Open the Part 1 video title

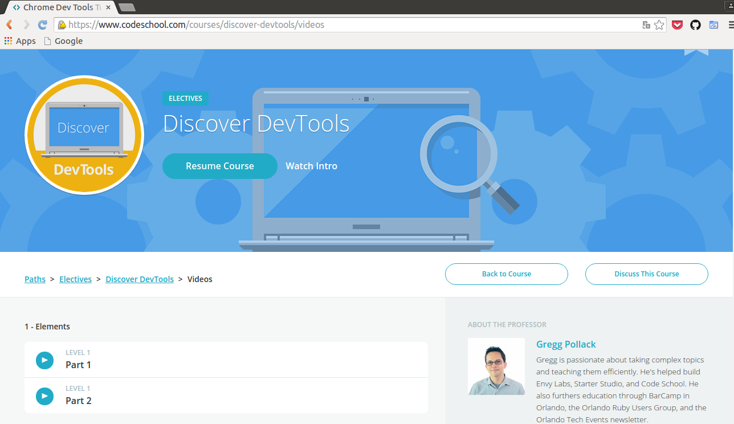coord(79,365)
